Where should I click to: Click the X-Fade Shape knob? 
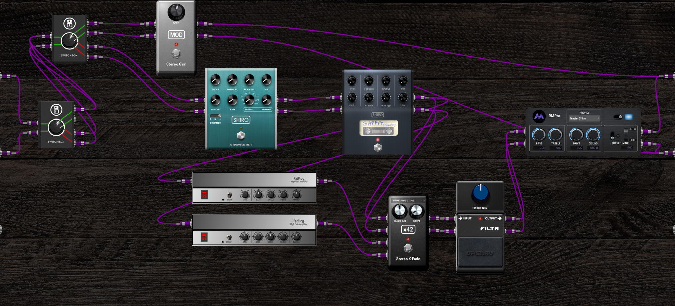(416, 211)
